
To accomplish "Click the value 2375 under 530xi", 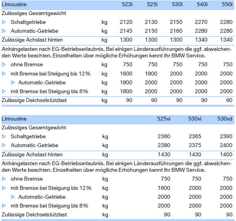I will (x=195, y=146).
